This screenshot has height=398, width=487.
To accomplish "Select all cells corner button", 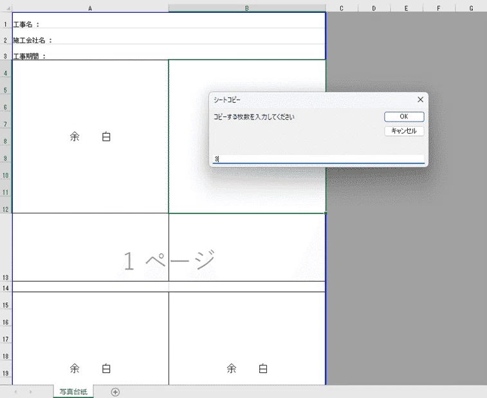I will tap(6, 8).
